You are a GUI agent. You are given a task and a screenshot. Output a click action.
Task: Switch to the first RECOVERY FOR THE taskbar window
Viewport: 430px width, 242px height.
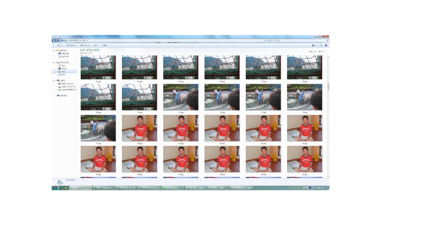click(x=127, y=188)
